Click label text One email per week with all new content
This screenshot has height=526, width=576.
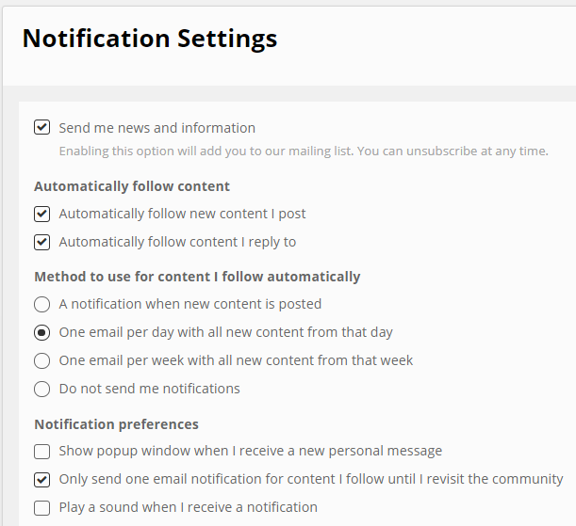[237, 360]
